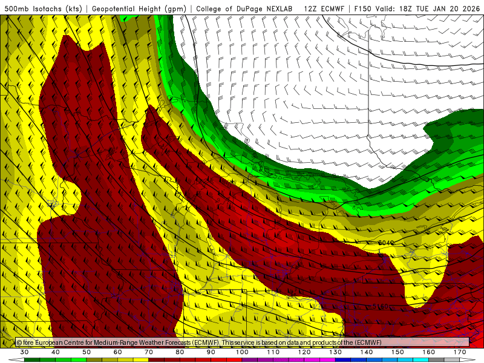Click the '12Z ECMWF' model run text
The height and width of the screenshot is (363, 484).
[x=324, y=8]
